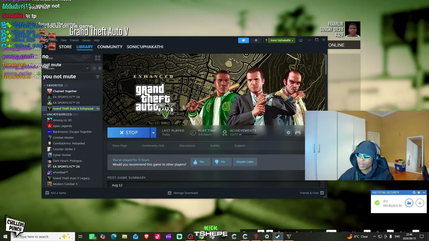Open the Guides link

pyautogui.click(x=215, y=146)
